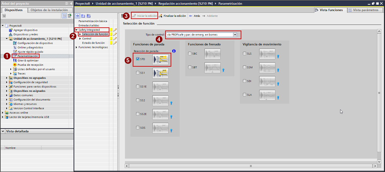Switch to the Vista parámetros tab
This screenshot has width=385, height=172.
[363, 10]
